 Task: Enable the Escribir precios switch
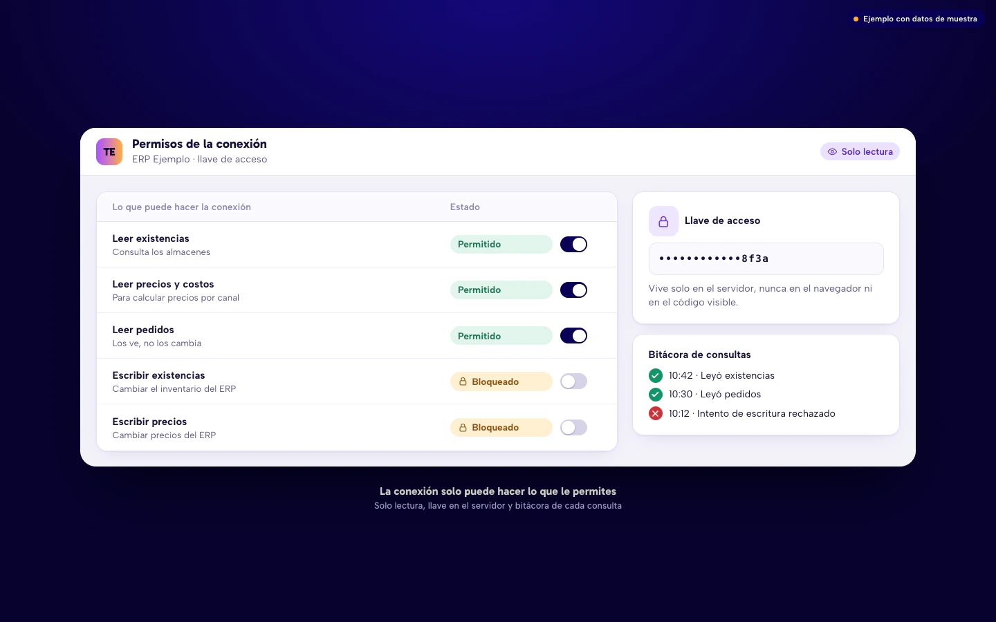click(573, 427)
